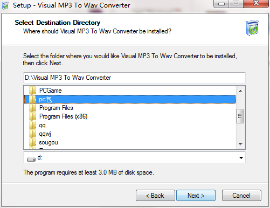Select the highlighted pc包 folder
This screenshot has height=208, width=270.
click(130, 99)
